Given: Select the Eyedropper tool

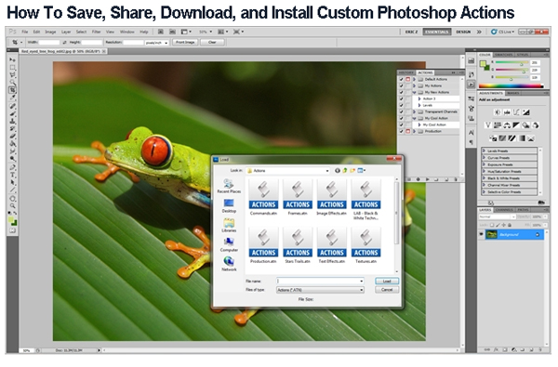Looking at the screenshot, I should tap(12, 98).
